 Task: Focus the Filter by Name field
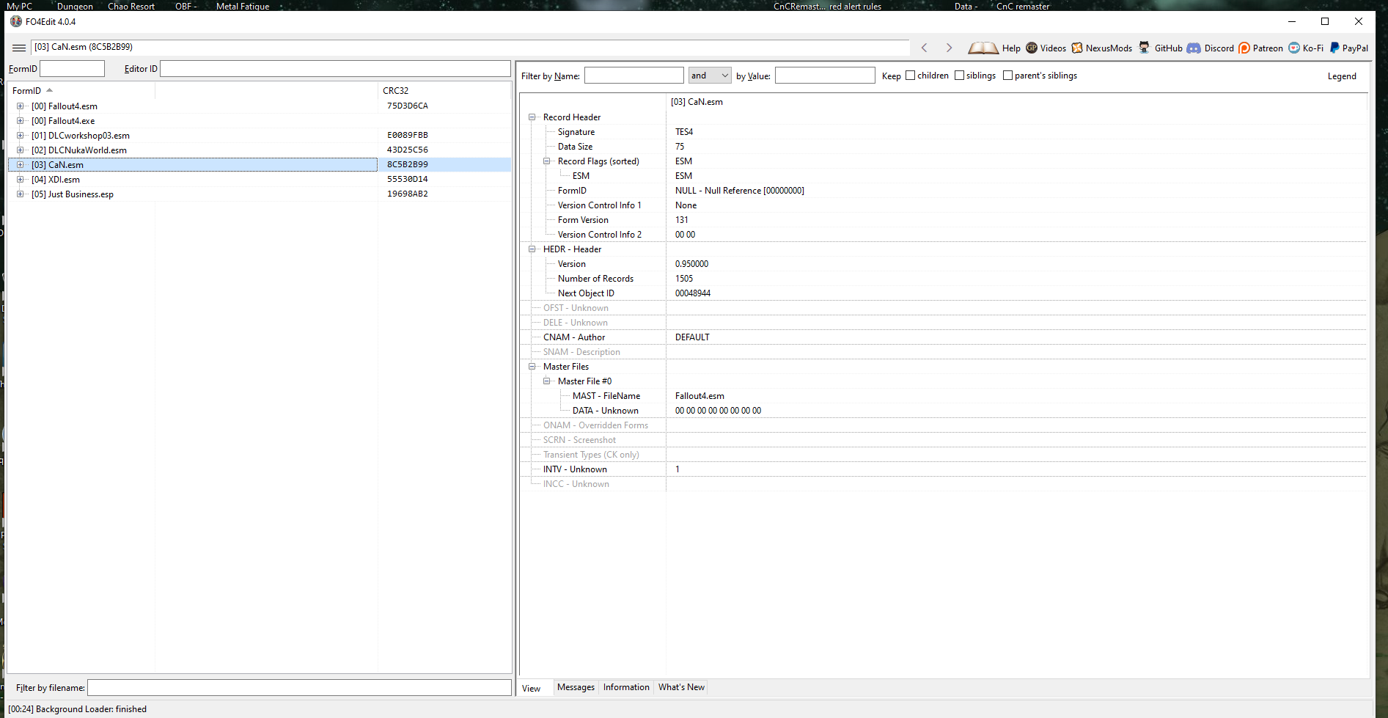(x=634, y=76)
